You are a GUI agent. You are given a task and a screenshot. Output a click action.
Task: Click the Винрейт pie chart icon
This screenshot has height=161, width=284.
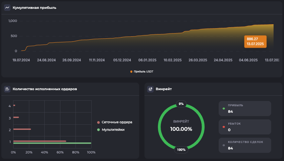pos(150,89)
